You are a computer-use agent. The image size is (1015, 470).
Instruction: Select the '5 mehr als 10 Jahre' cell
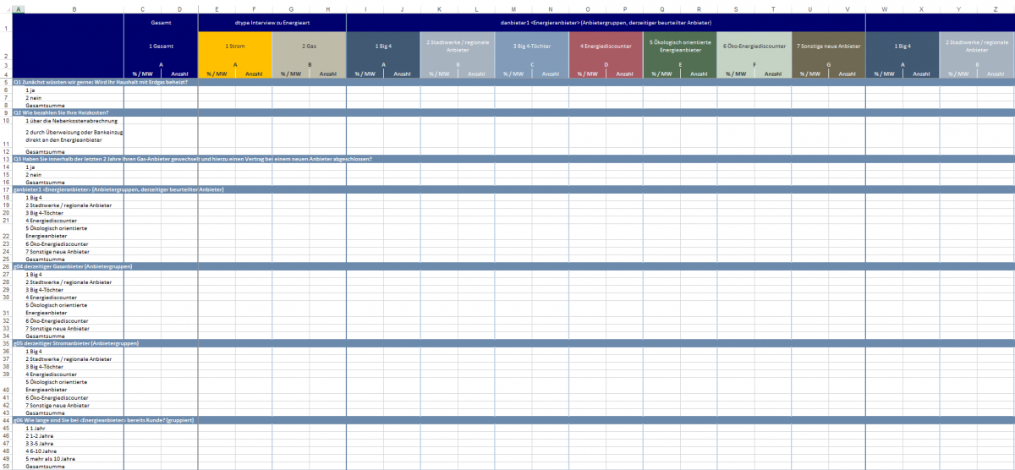pos(52,459)
